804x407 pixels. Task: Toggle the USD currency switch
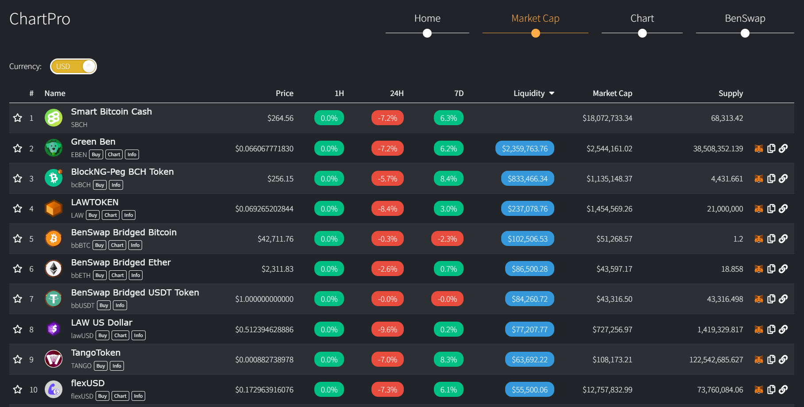73,66
